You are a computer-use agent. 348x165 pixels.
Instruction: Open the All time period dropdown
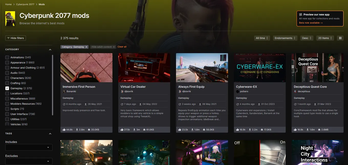(262, 38)
